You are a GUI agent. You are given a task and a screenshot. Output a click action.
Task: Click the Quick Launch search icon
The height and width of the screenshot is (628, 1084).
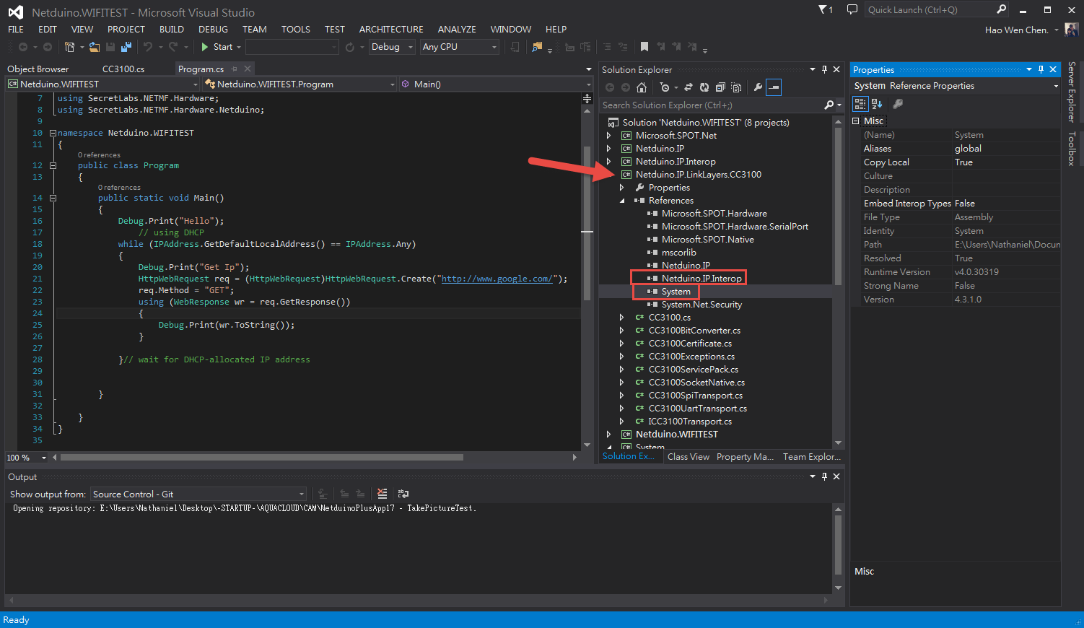click(x=1001, y=9)
